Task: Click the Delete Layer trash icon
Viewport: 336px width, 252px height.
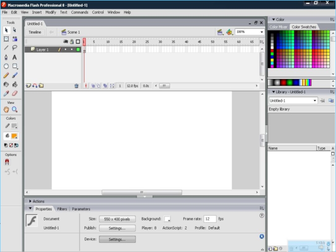Action: [x=76, y=86]
